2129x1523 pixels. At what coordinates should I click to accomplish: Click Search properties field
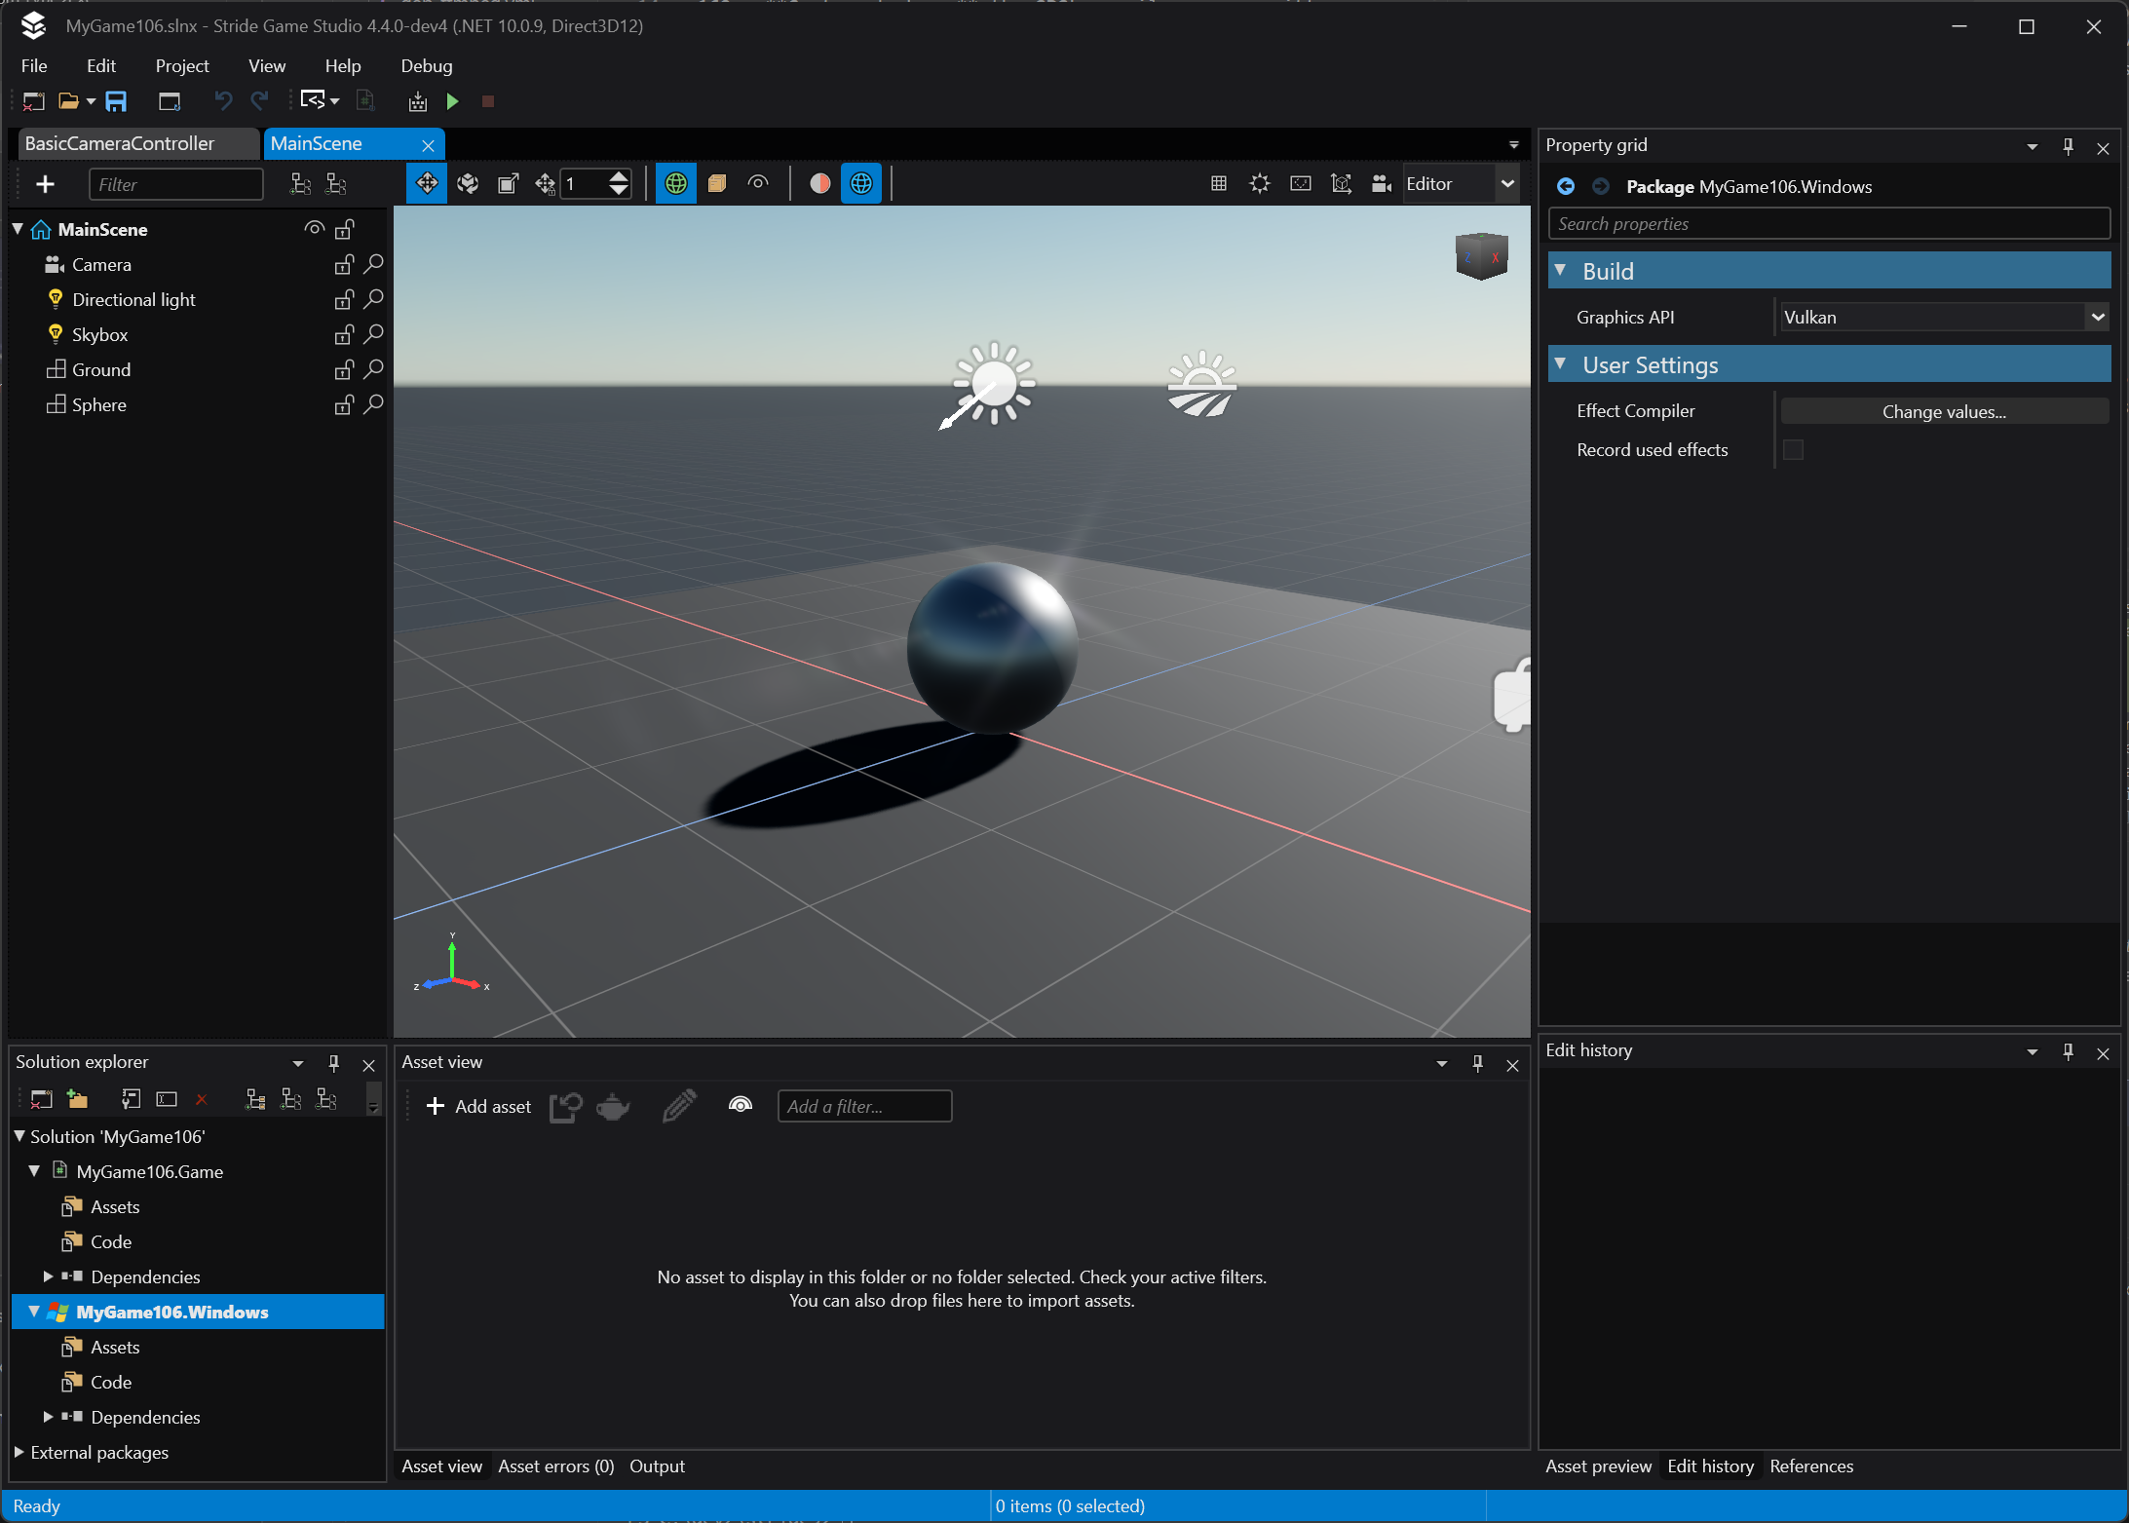pyautogui.click(x=1829, y=223)
